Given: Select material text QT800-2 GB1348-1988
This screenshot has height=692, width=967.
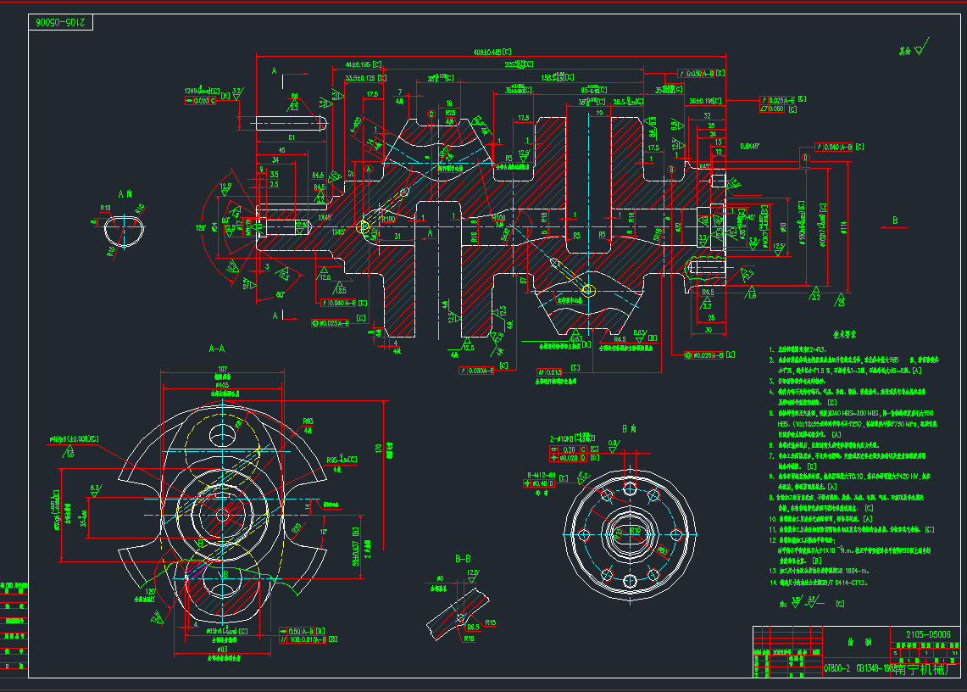Looking at the screenshot, I should (x=856, y=667).
